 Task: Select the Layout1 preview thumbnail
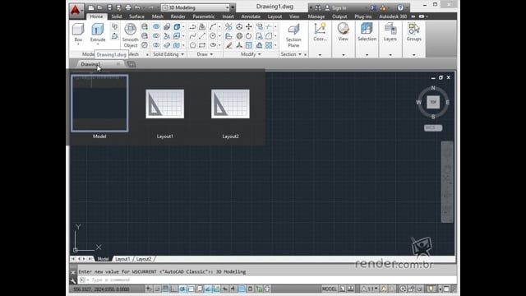[x=164, y=104]
